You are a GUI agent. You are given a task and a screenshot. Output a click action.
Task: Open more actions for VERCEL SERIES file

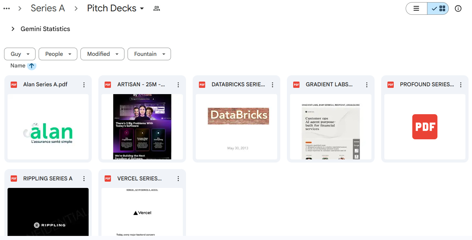click(x=178, y=179)
